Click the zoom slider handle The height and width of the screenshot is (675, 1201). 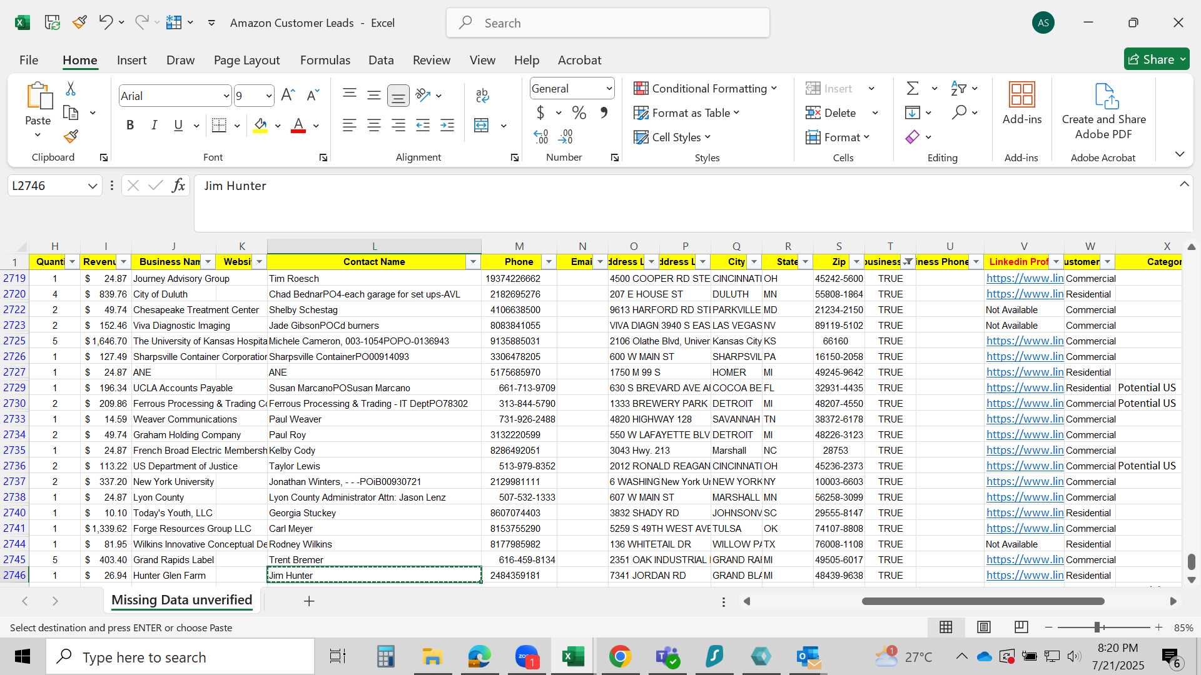[x=1097, y=627]
